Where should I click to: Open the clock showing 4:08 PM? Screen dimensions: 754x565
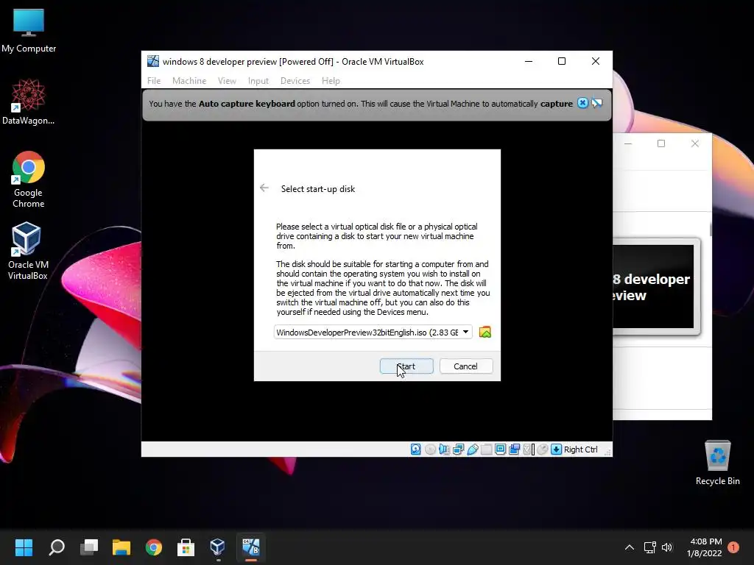[x=705, y=547]
